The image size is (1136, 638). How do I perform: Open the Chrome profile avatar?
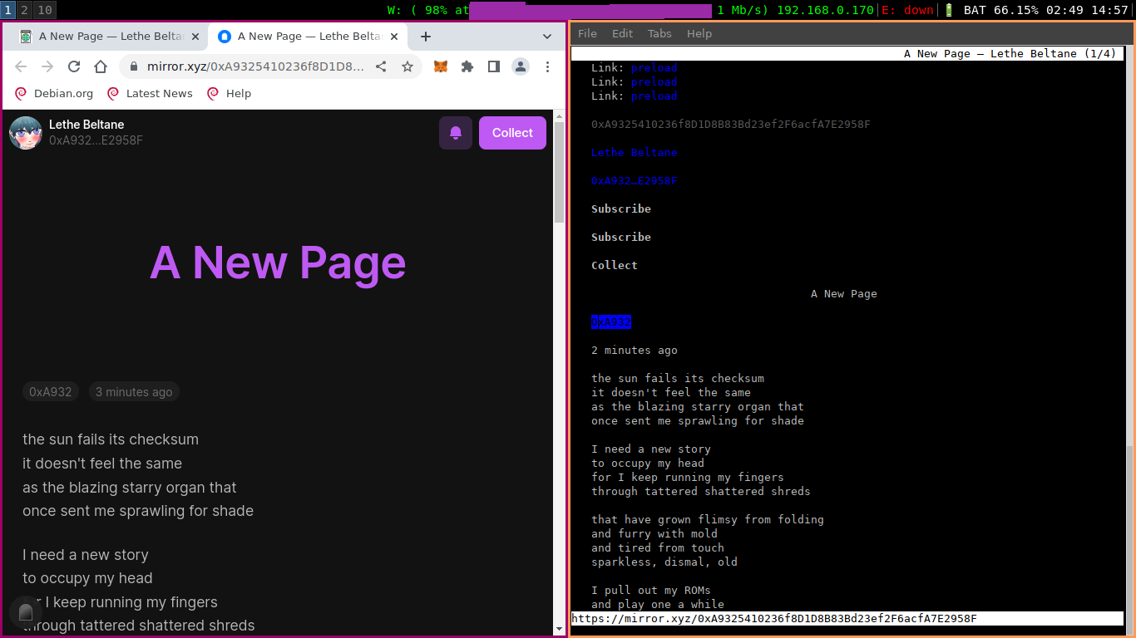(x=520, y=67)
